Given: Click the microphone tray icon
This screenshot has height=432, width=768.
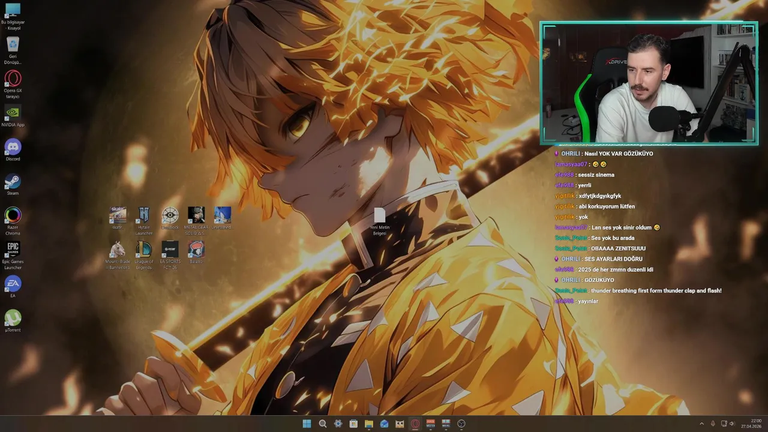Looking at the screenshot, I should [713, 424].
